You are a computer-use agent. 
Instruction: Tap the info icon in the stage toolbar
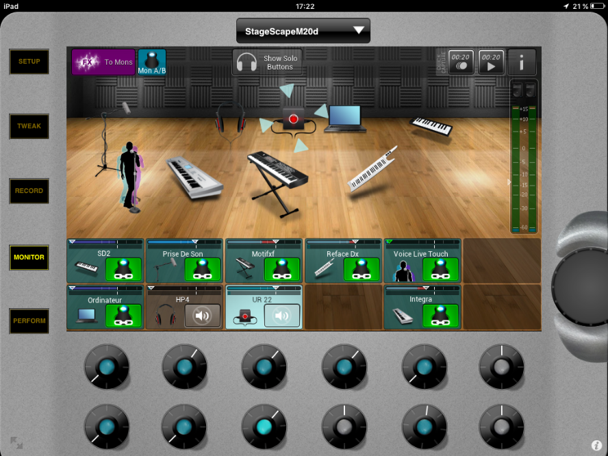[x=522, y=62]
